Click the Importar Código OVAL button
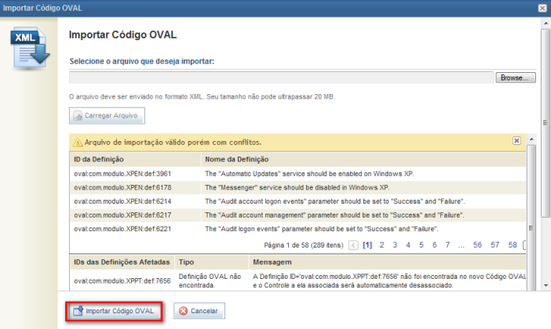Image resolution: width=551 pixels, height=329 pixels. 114,311
